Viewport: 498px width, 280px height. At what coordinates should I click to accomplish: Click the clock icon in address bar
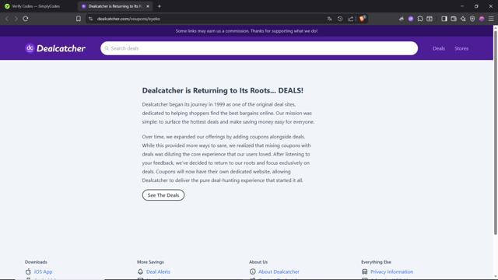pyautogui.click(x=340, y=19)
